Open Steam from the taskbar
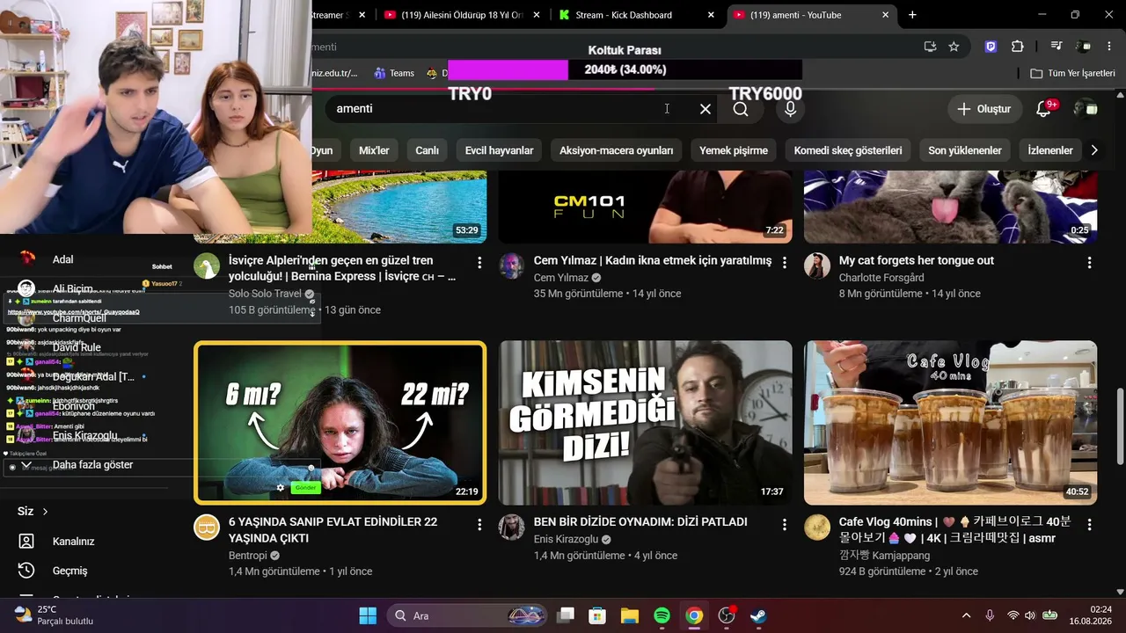Viewport: 1126px width, 633px height. coord(758,615)
